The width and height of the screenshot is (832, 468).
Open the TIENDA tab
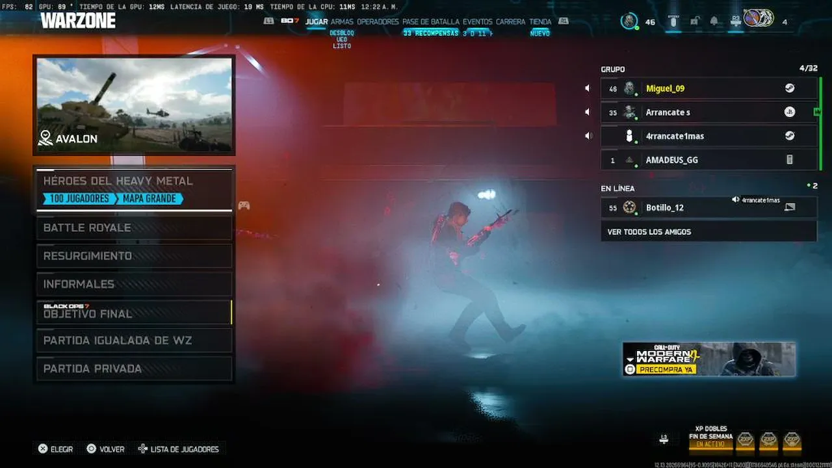click(540, 21)
